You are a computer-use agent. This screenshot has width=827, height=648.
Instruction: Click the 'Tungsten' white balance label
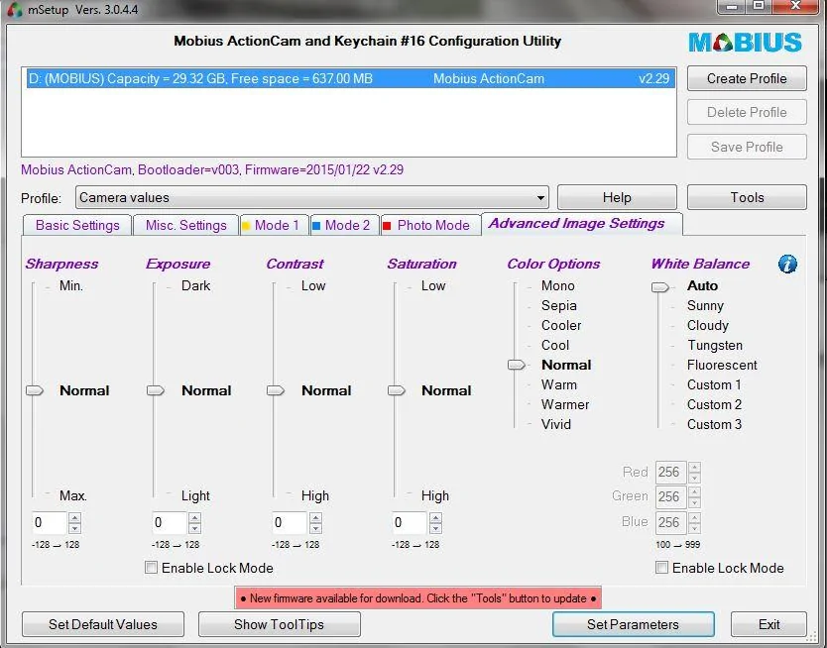pyautogui.click(x=715, y=345)
